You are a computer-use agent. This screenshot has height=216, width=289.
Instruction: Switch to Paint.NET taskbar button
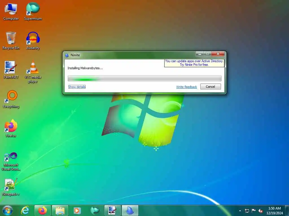[112, 210]
